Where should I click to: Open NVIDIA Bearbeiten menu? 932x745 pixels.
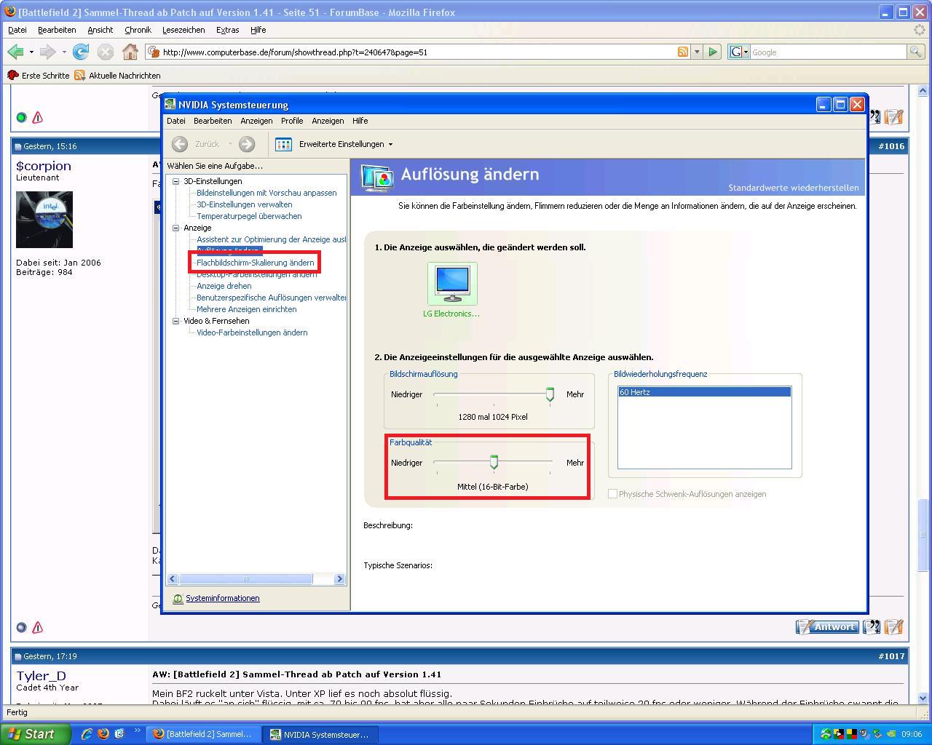pos(213,121)
